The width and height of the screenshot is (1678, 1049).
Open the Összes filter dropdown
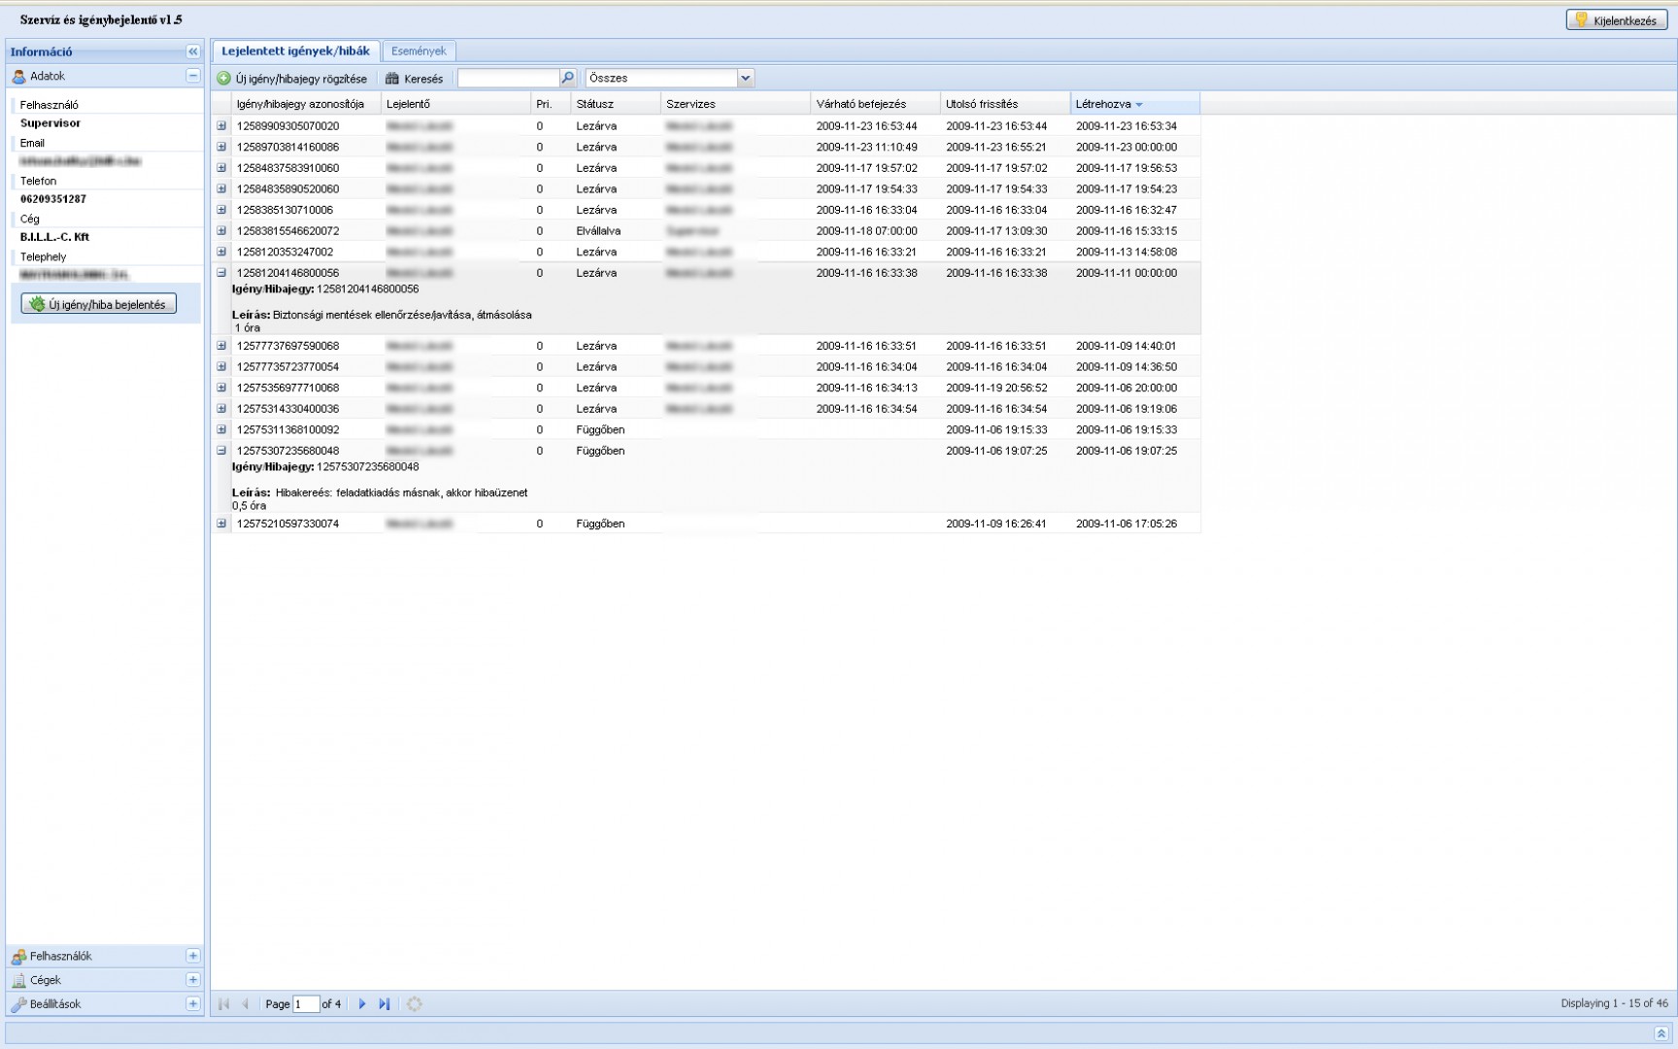pos(745,78)
